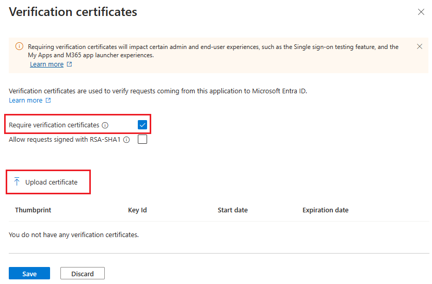Show info tooltip for RSA-SHA1 option
Screen dimensions: 432x284
(x=126, y=140)
